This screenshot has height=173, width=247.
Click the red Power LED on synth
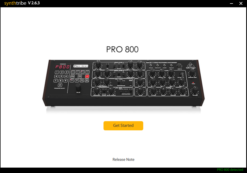(x=193, y=82)
